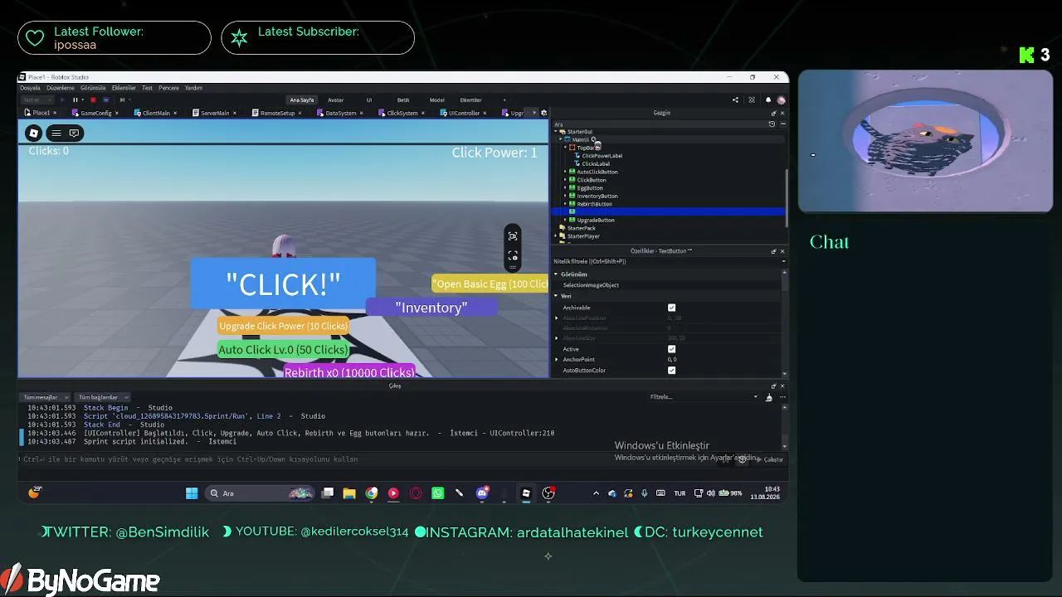Select ClicksLabel in the Explorer tree

596,164
